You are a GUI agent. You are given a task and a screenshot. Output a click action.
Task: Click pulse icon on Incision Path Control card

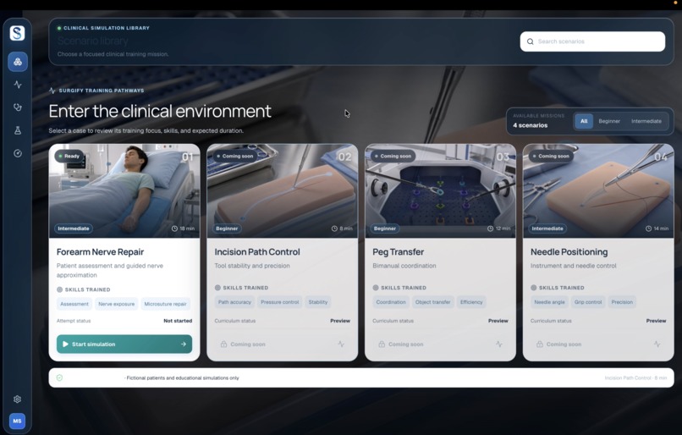341,344
